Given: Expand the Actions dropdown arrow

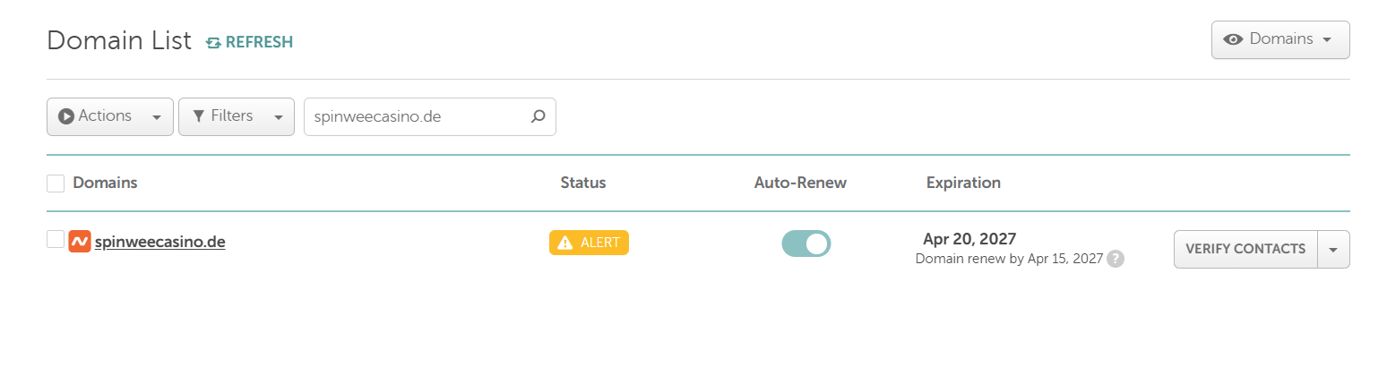Looking at the screenshot, I should click(x=157, y=117).
